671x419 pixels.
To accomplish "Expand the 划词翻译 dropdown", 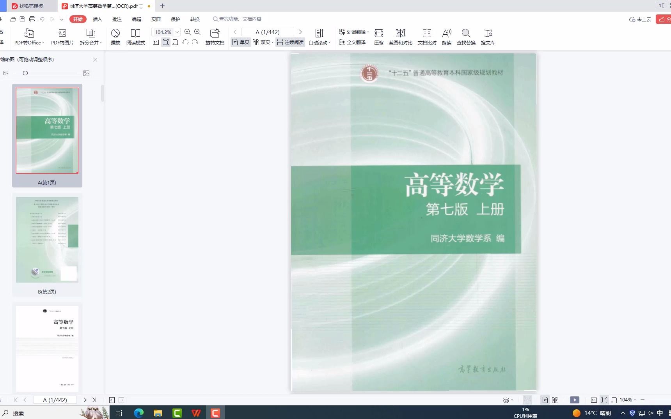I will coord(368,32).
